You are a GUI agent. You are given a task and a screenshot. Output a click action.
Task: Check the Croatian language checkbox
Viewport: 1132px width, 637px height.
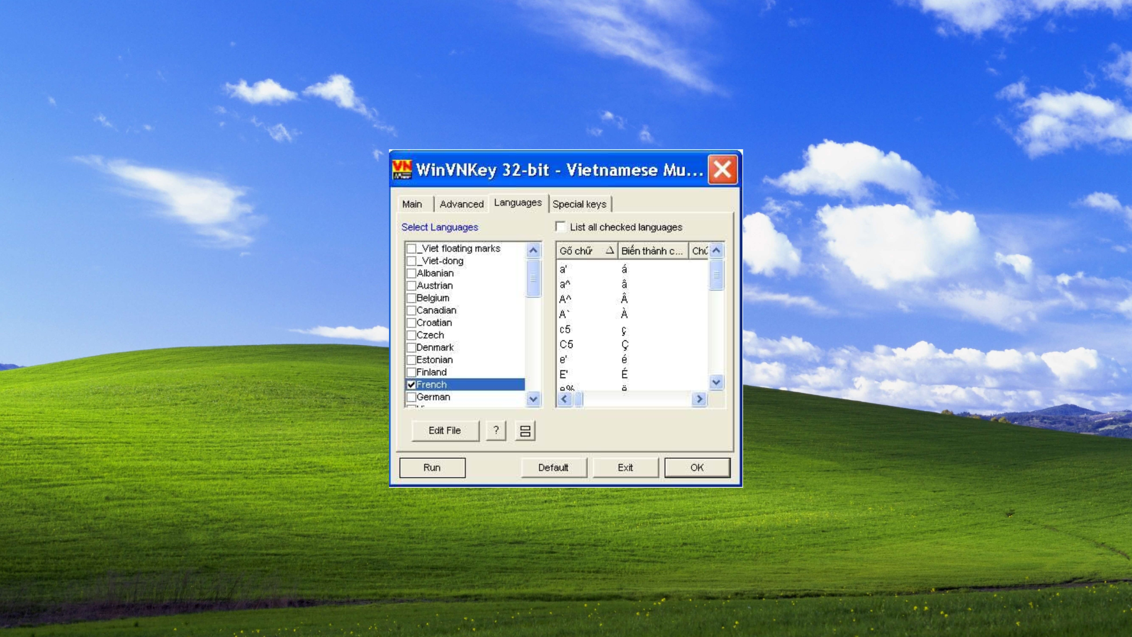412,323
